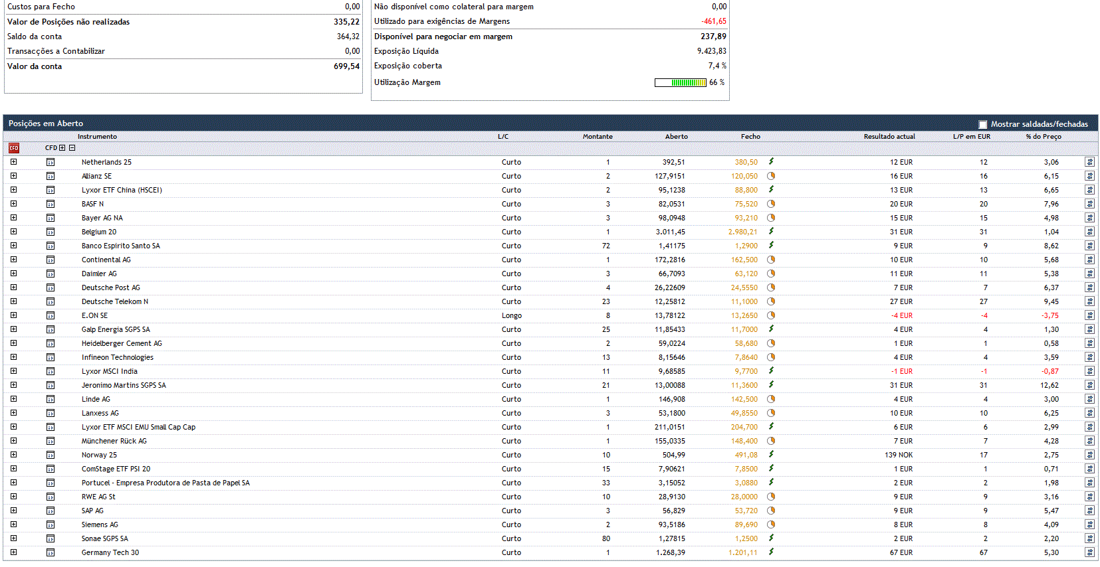Click the lightning status icon for Norway 25
The width and height of the screenshot is (1100, 567).
pyautogui.click(x=771, y=455)
